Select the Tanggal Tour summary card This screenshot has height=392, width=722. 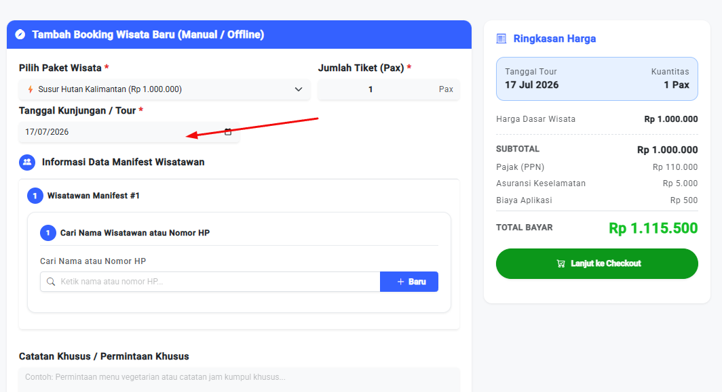pos(596,79)
